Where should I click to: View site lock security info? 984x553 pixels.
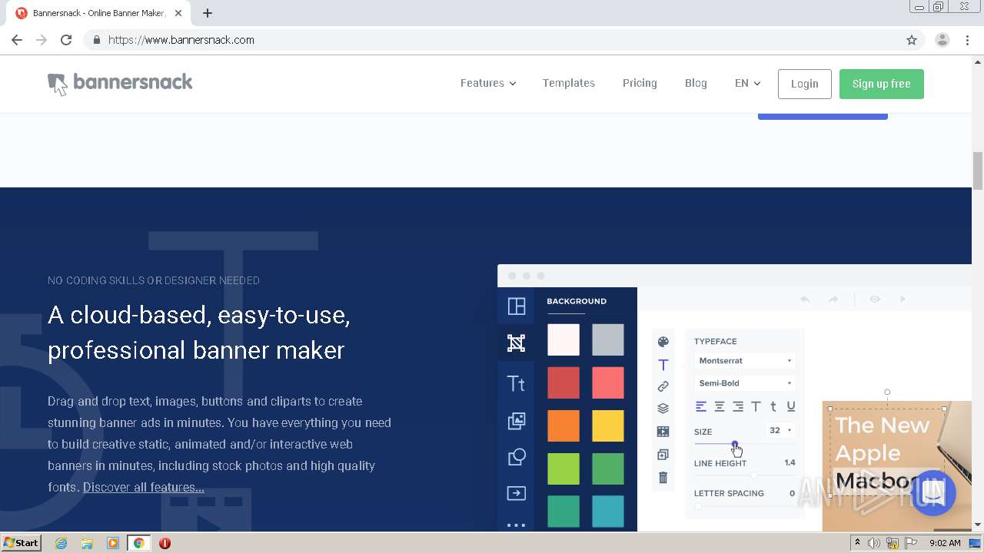click(96, 40)
